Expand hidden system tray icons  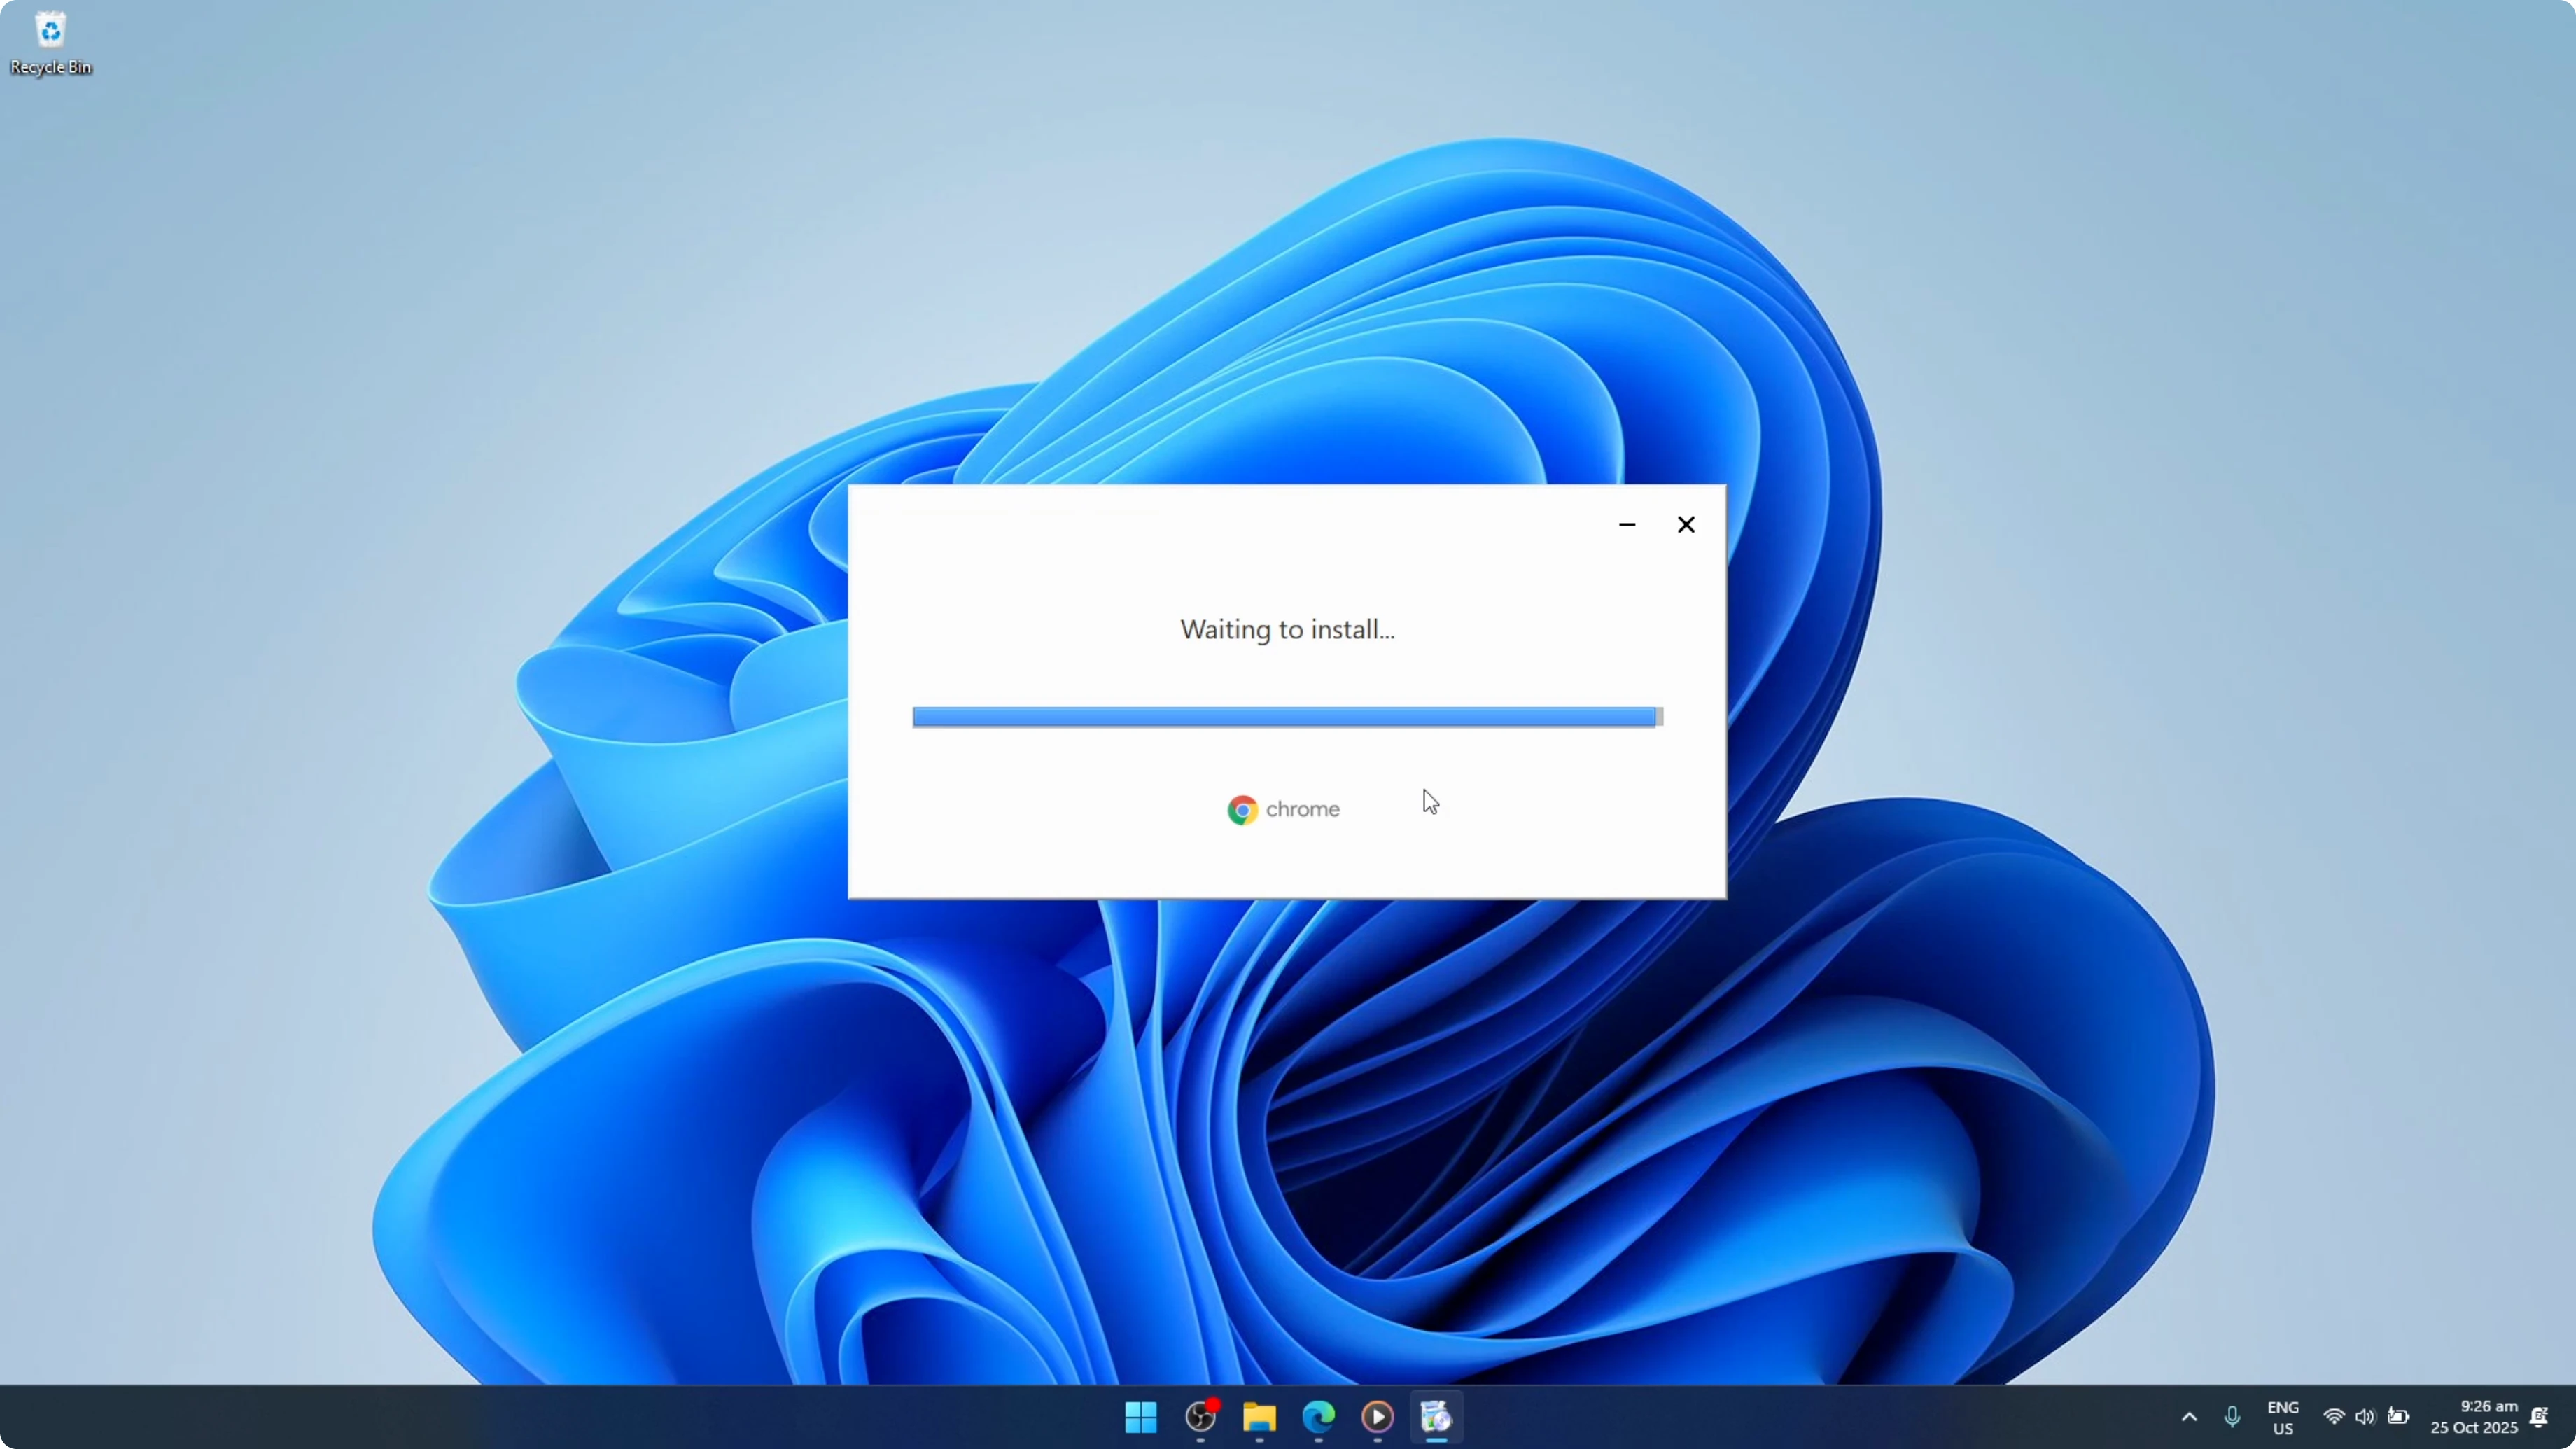pyautogui.click(x=2189, y=1416)
